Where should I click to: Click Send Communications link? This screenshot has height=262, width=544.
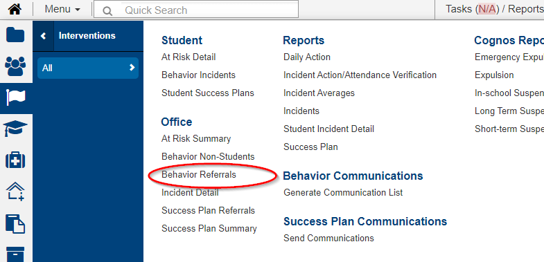pyautogui.click(x=329, y=238)
